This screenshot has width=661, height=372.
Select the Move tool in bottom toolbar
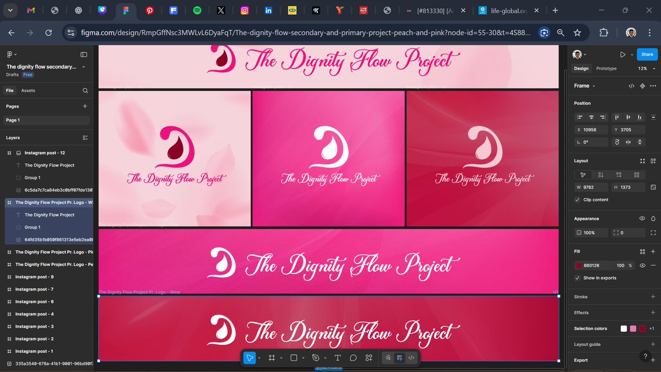(250, 358)
